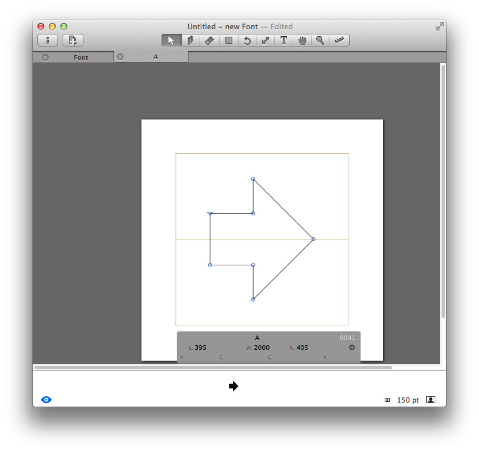Click the right sidebearing value 405
479x452 pixels.
[302, 347]
